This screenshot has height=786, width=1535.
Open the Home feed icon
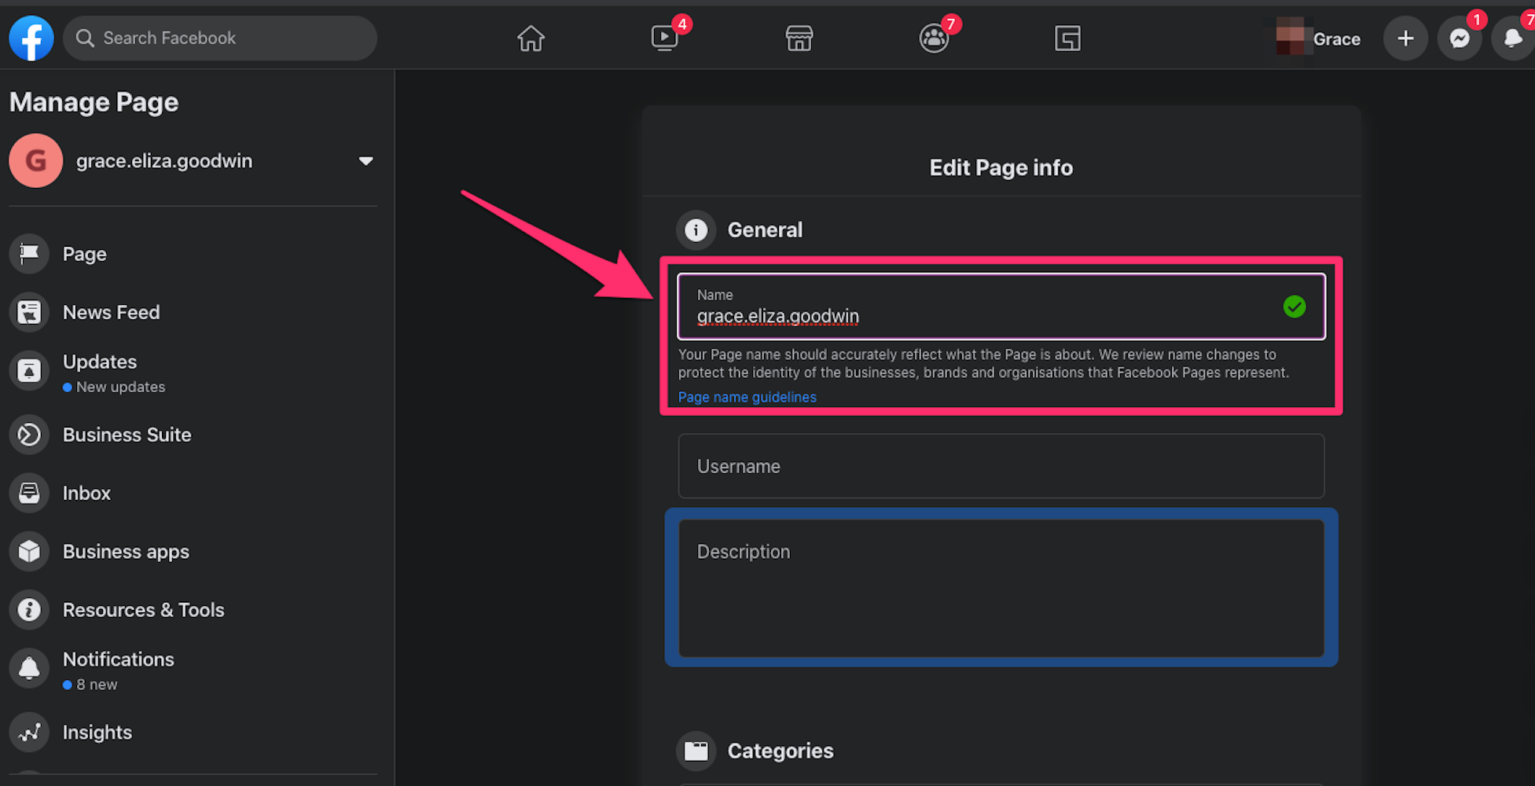click(x=531, y=38)
